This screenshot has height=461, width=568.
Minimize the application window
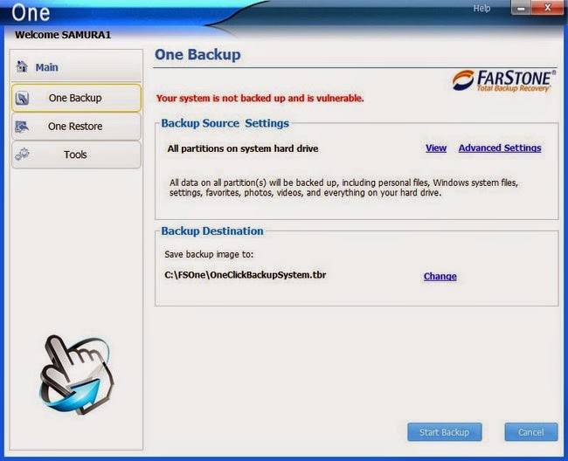coord(521,8)
